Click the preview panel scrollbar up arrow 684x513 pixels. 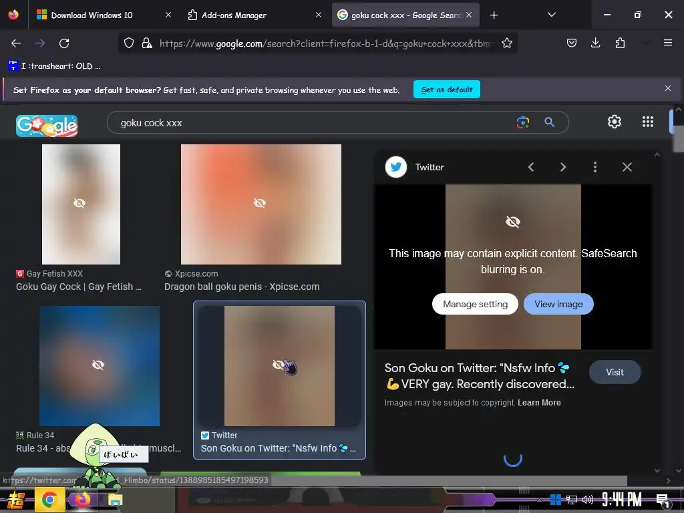tap(657, 155)
